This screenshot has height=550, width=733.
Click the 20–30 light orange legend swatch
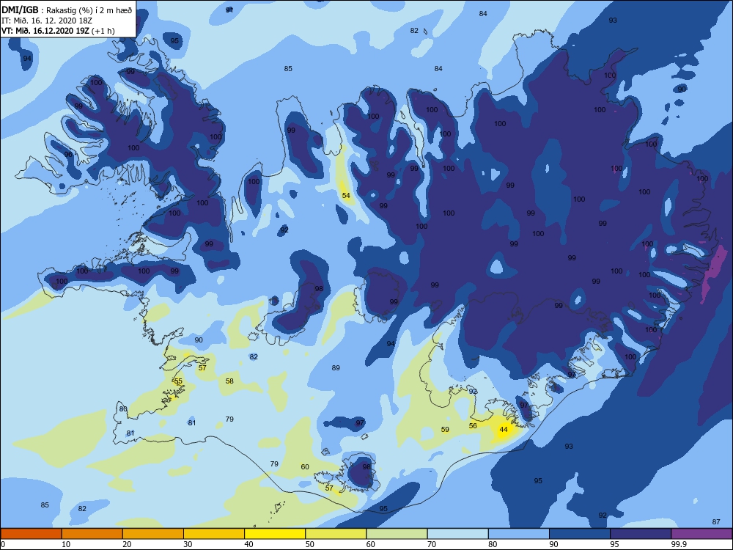pyautogui.click(x=153, y=534)
